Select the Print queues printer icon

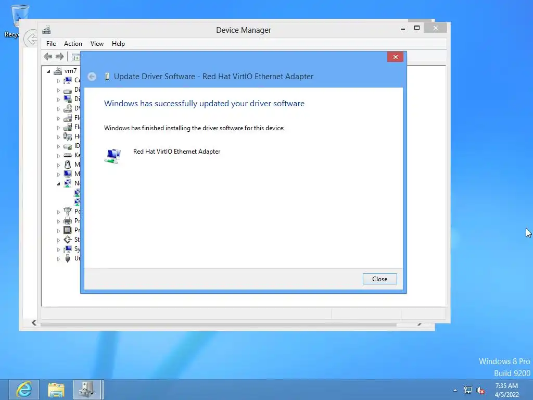68,221
